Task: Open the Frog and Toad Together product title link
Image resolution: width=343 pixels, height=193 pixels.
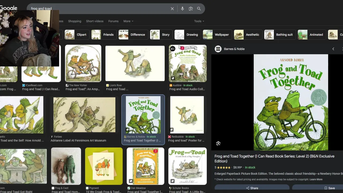Action: coord(274,159)
